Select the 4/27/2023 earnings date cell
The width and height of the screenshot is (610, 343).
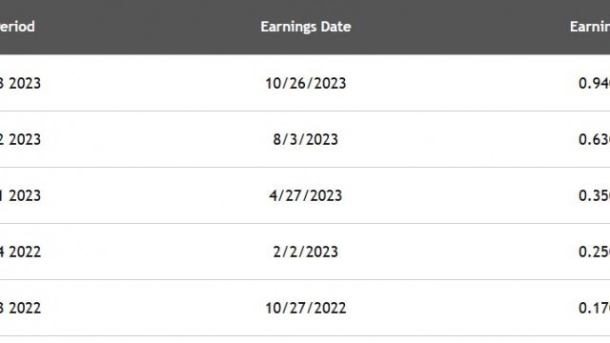pos(306,195)
